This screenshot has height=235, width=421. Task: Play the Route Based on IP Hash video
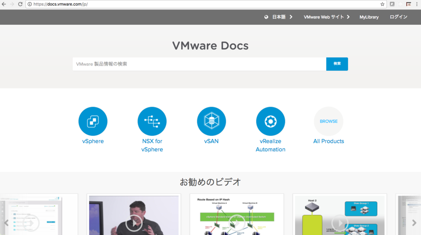[x=237, y=223]
